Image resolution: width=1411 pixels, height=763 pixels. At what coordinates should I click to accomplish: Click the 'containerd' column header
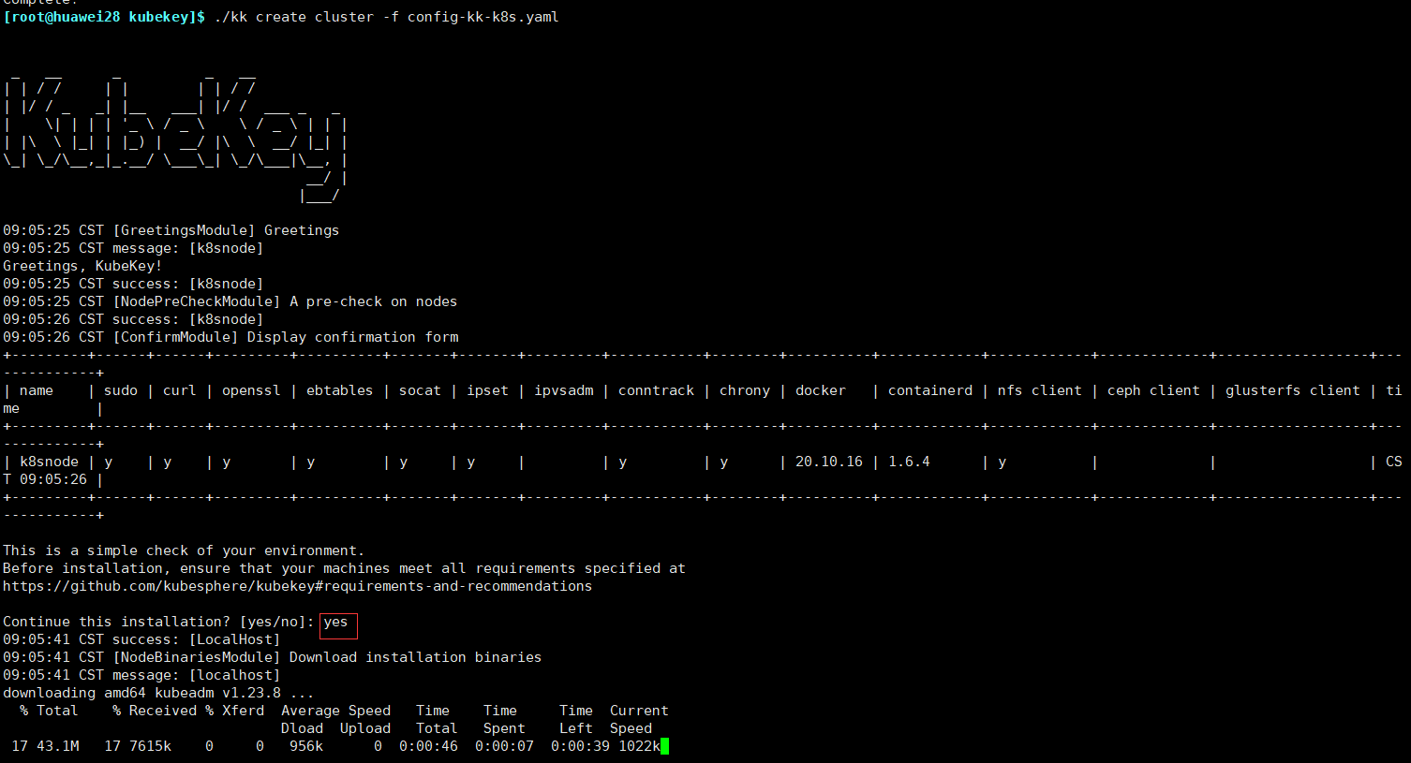930,390
